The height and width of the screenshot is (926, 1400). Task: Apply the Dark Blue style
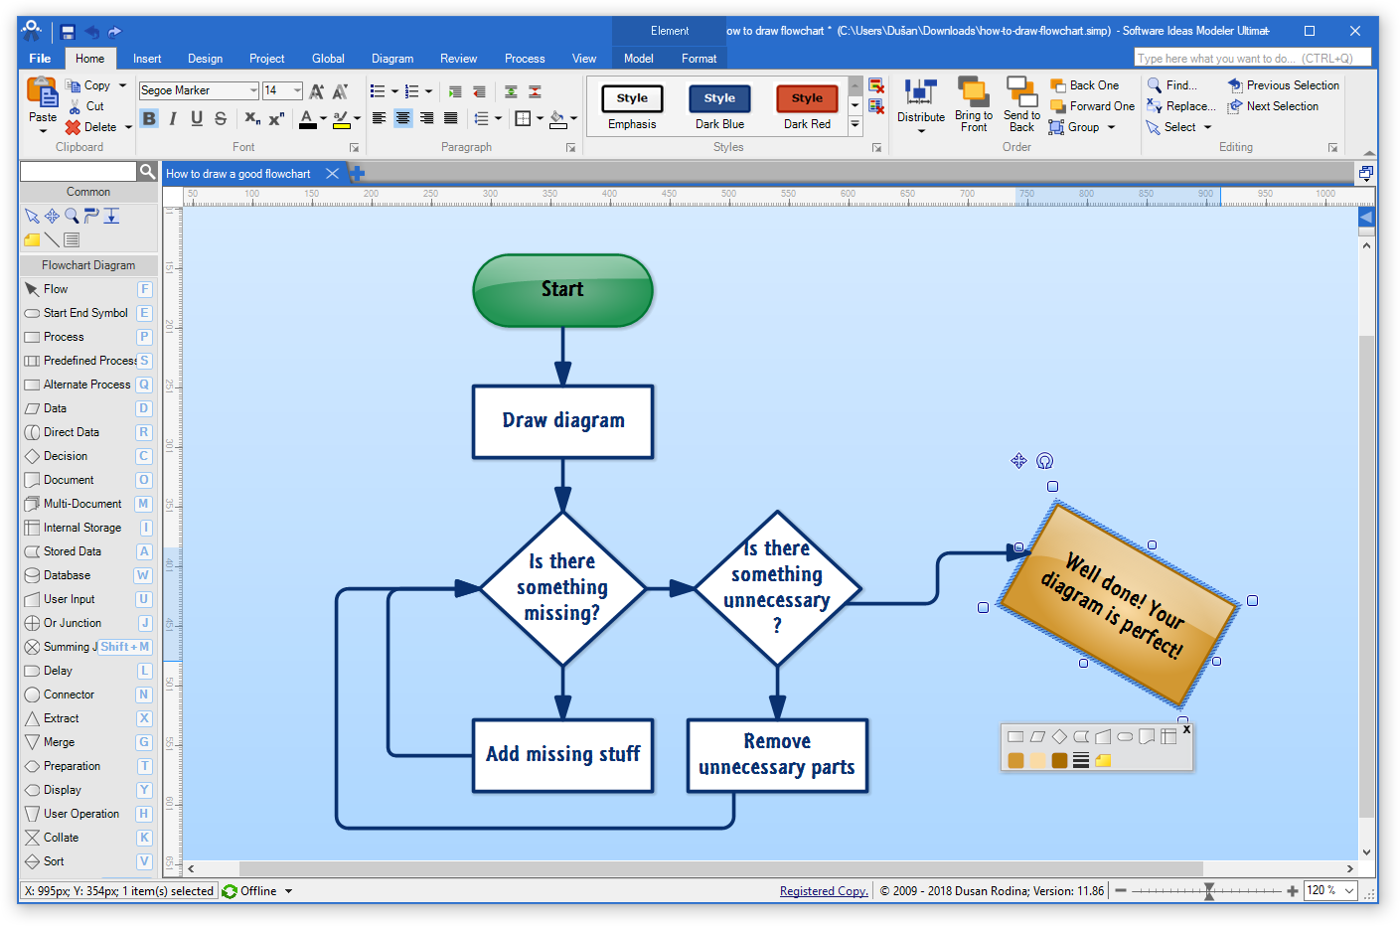click(x=719, y=98)
